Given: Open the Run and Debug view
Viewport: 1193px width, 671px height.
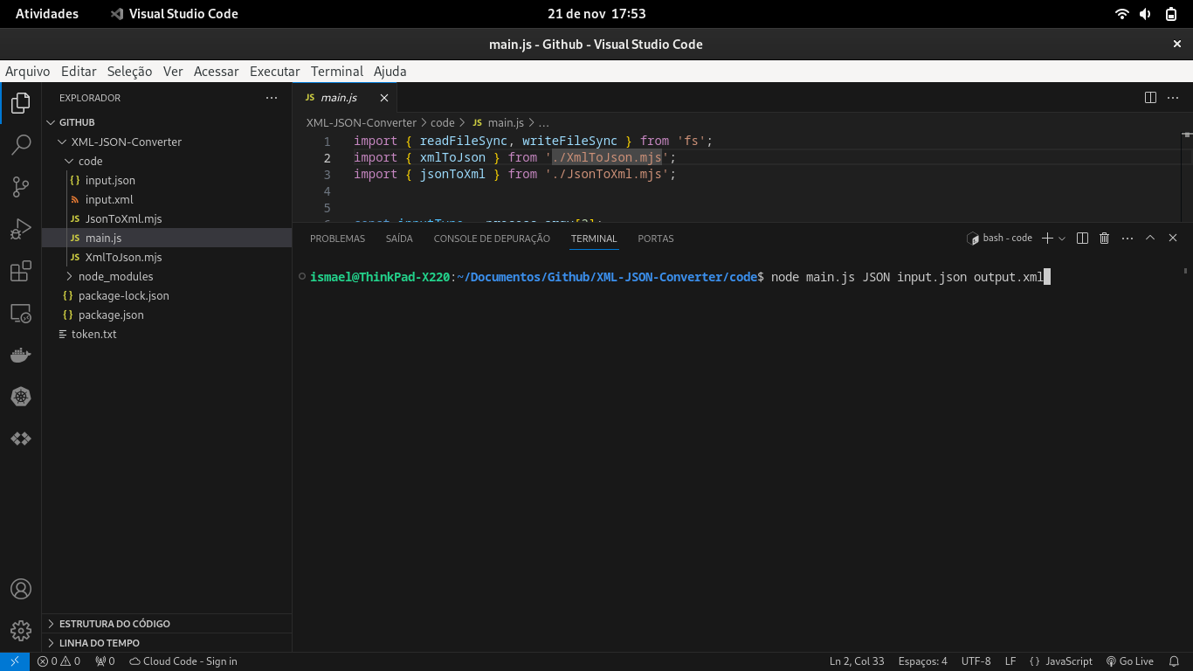Looking at the screenshot, I should coord(21,228).
